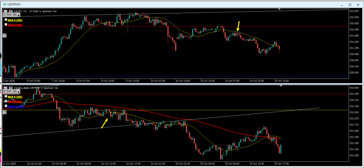Click the speaker icon beside the lower chart timer
The image size is (364, 168).
(x=19, y=91)
